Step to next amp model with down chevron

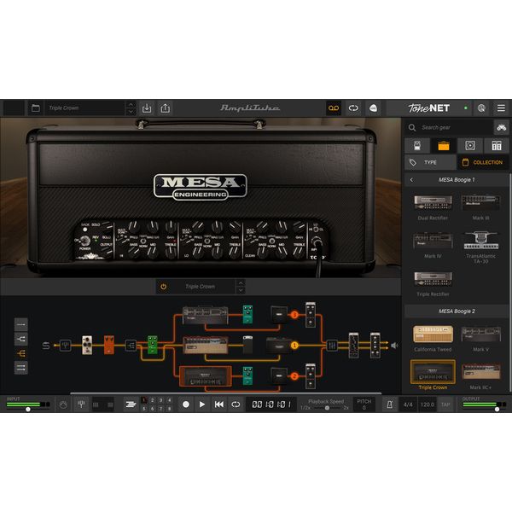coord(241,290)
